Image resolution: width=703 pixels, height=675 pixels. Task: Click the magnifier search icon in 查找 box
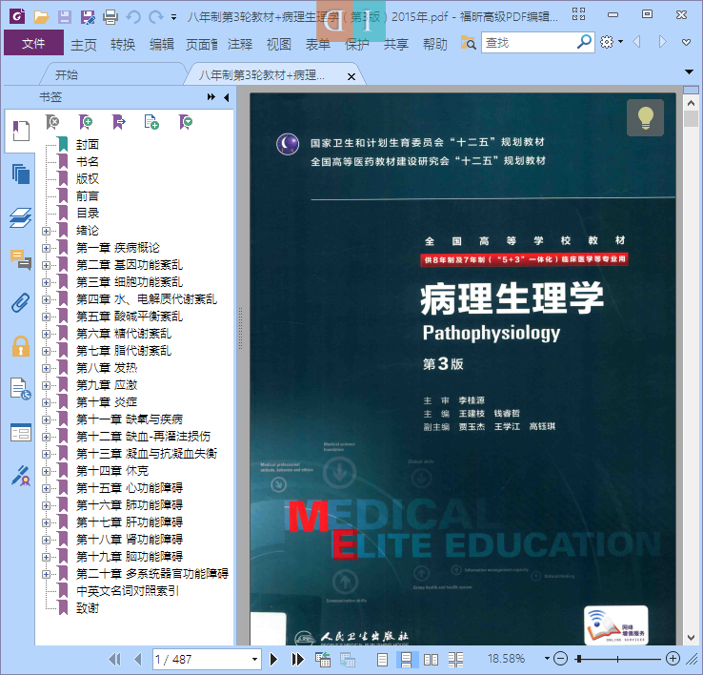tap(584, 42)
